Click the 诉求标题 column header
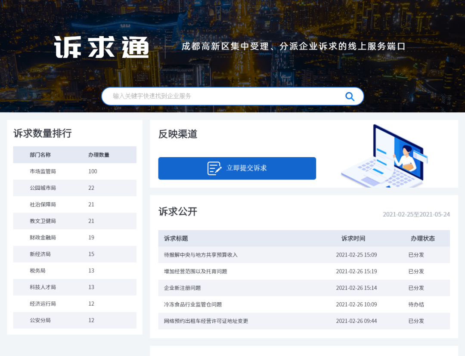 [x=176, y=238]
